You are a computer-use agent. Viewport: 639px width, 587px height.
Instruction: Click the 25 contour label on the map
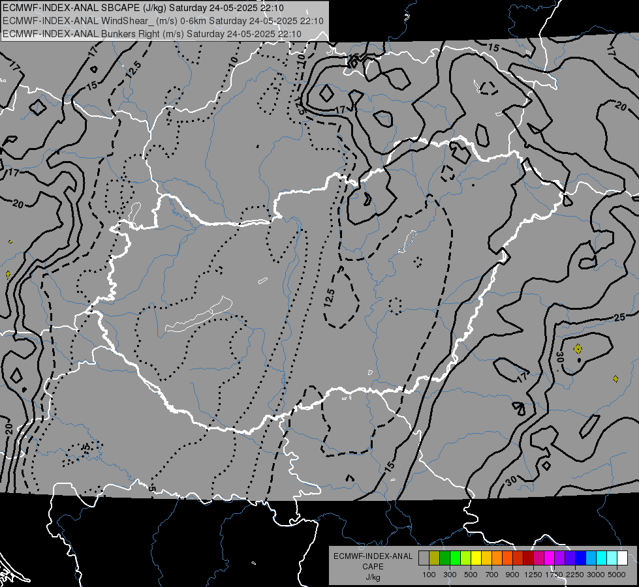[x=619, y=317]
